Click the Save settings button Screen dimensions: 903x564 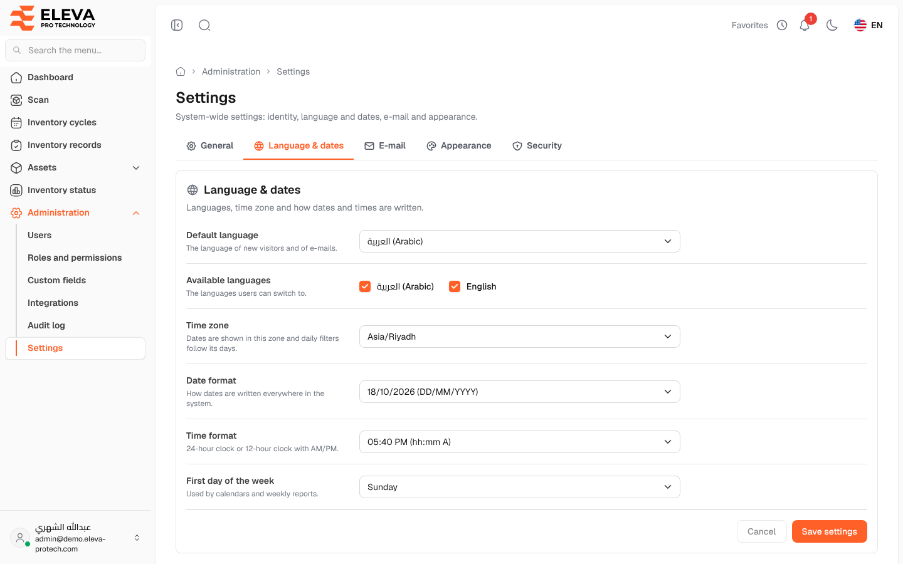[830, 531]
